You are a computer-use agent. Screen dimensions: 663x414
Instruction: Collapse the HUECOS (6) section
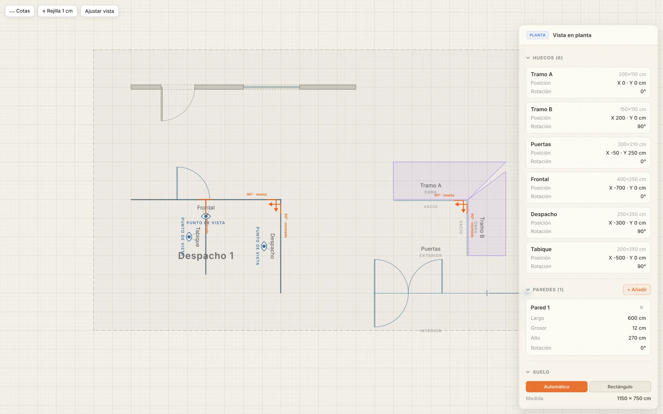(544, 58)
